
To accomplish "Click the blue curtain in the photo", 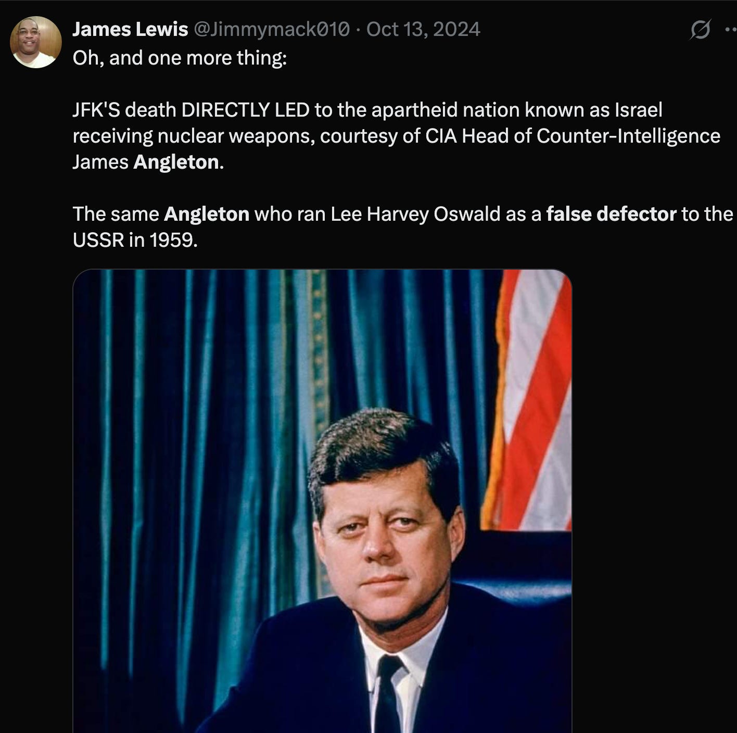I will 208,416.
